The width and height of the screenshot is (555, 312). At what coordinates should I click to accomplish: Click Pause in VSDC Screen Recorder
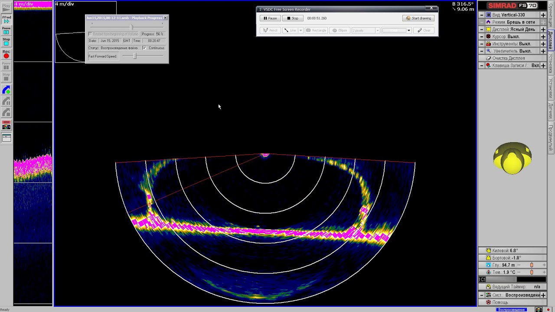270,18
